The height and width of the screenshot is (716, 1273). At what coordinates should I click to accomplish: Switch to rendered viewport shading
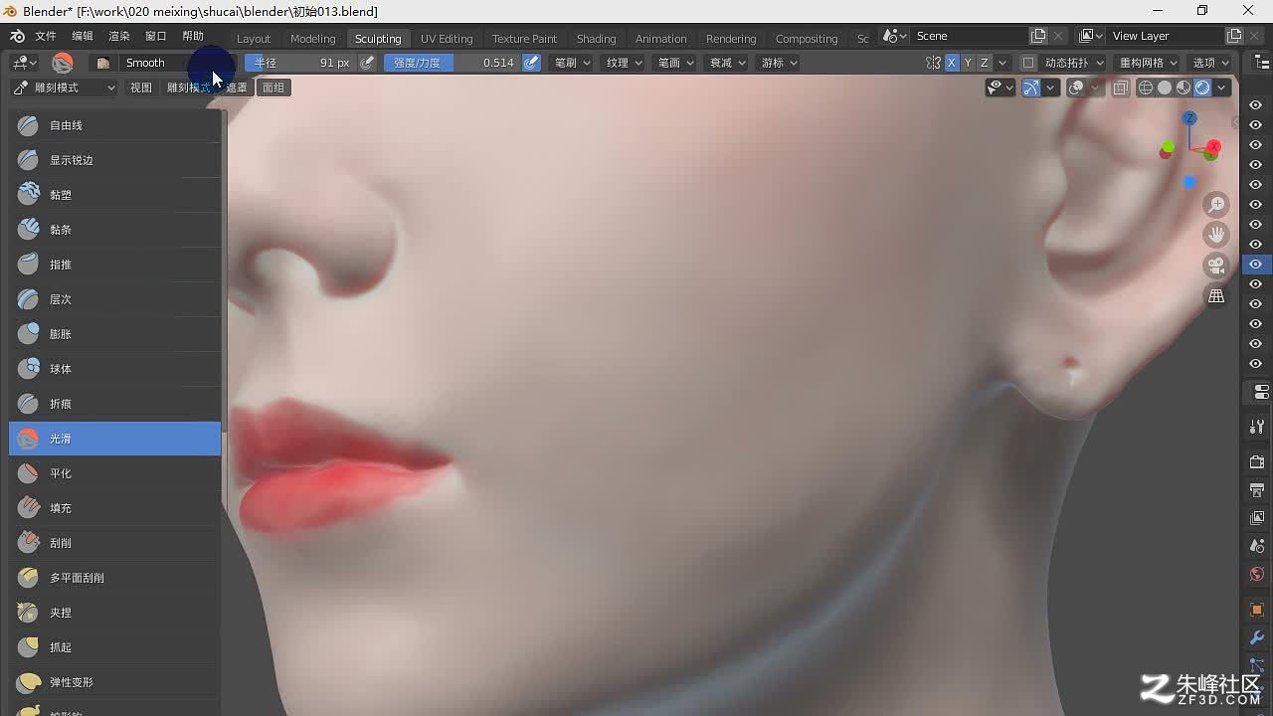coord(1202,88)
